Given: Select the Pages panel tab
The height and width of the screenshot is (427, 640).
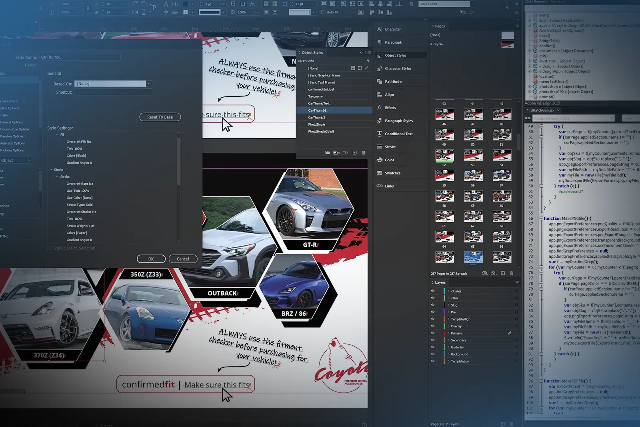Looking at the screenshot, I should click(x=440, y=26).
